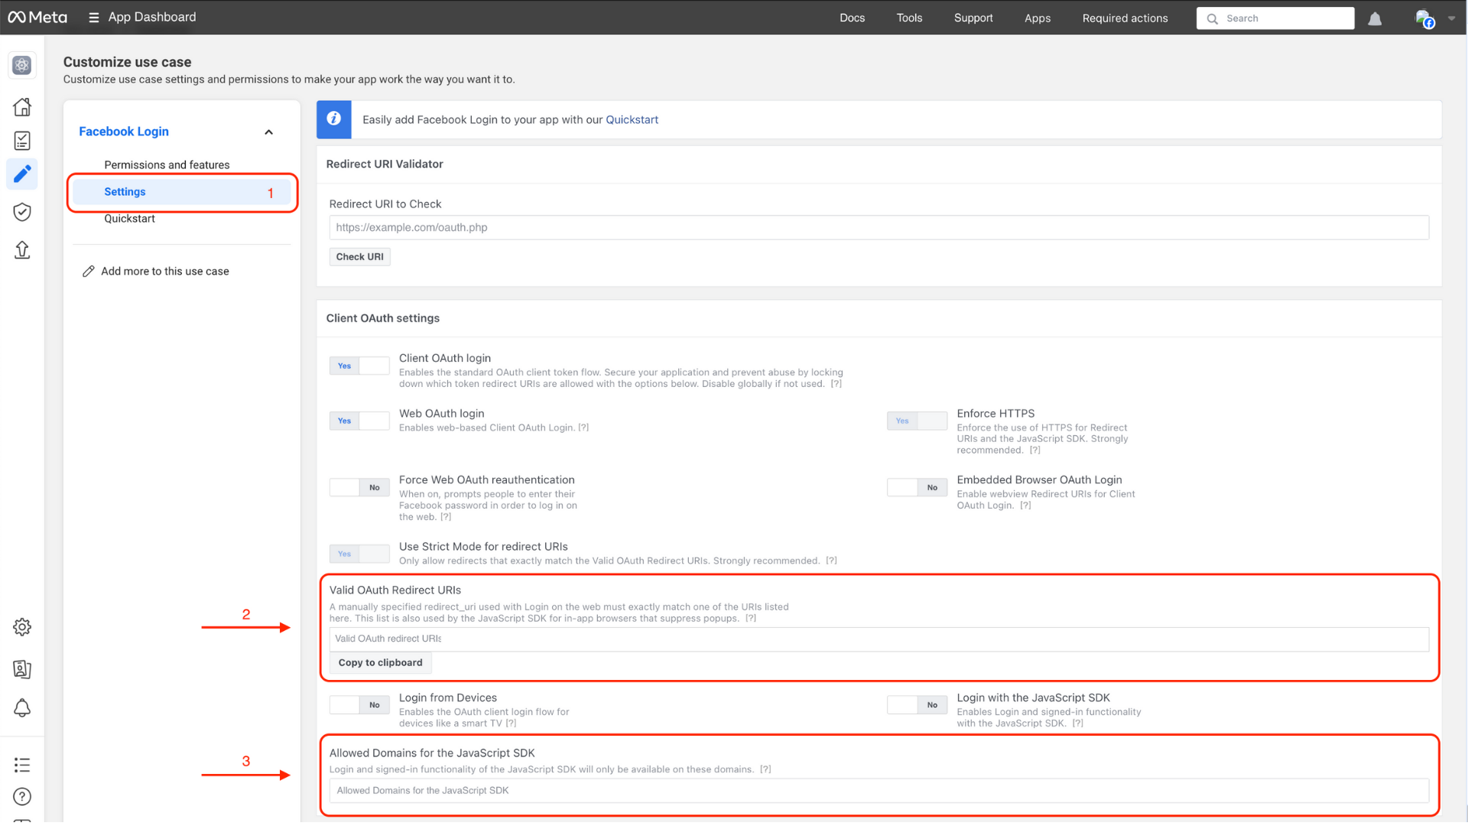Click into the Search field
Screen dimensions: 1468x826
tap(1275, 18)
